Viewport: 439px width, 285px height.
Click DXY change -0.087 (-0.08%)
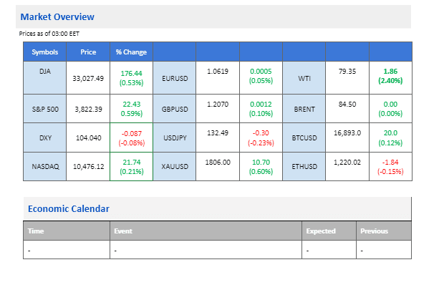point(131,138)
